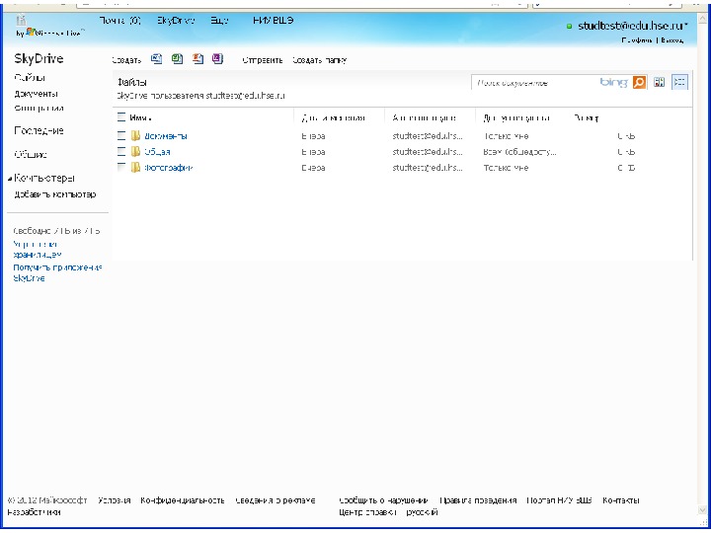
Task: Sort by the Имя column header
Action: pyautogui.click(x=140, y=117)
